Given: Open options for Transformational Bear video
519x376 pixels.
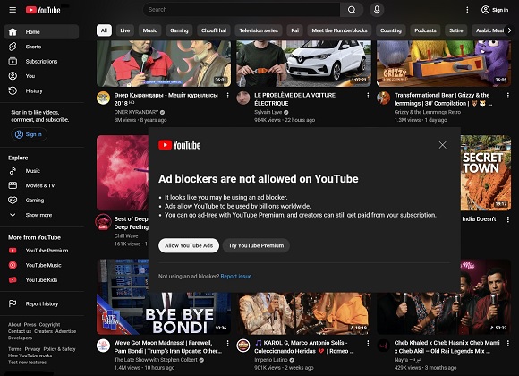Looking at the screenshot, I should point(507,96).
